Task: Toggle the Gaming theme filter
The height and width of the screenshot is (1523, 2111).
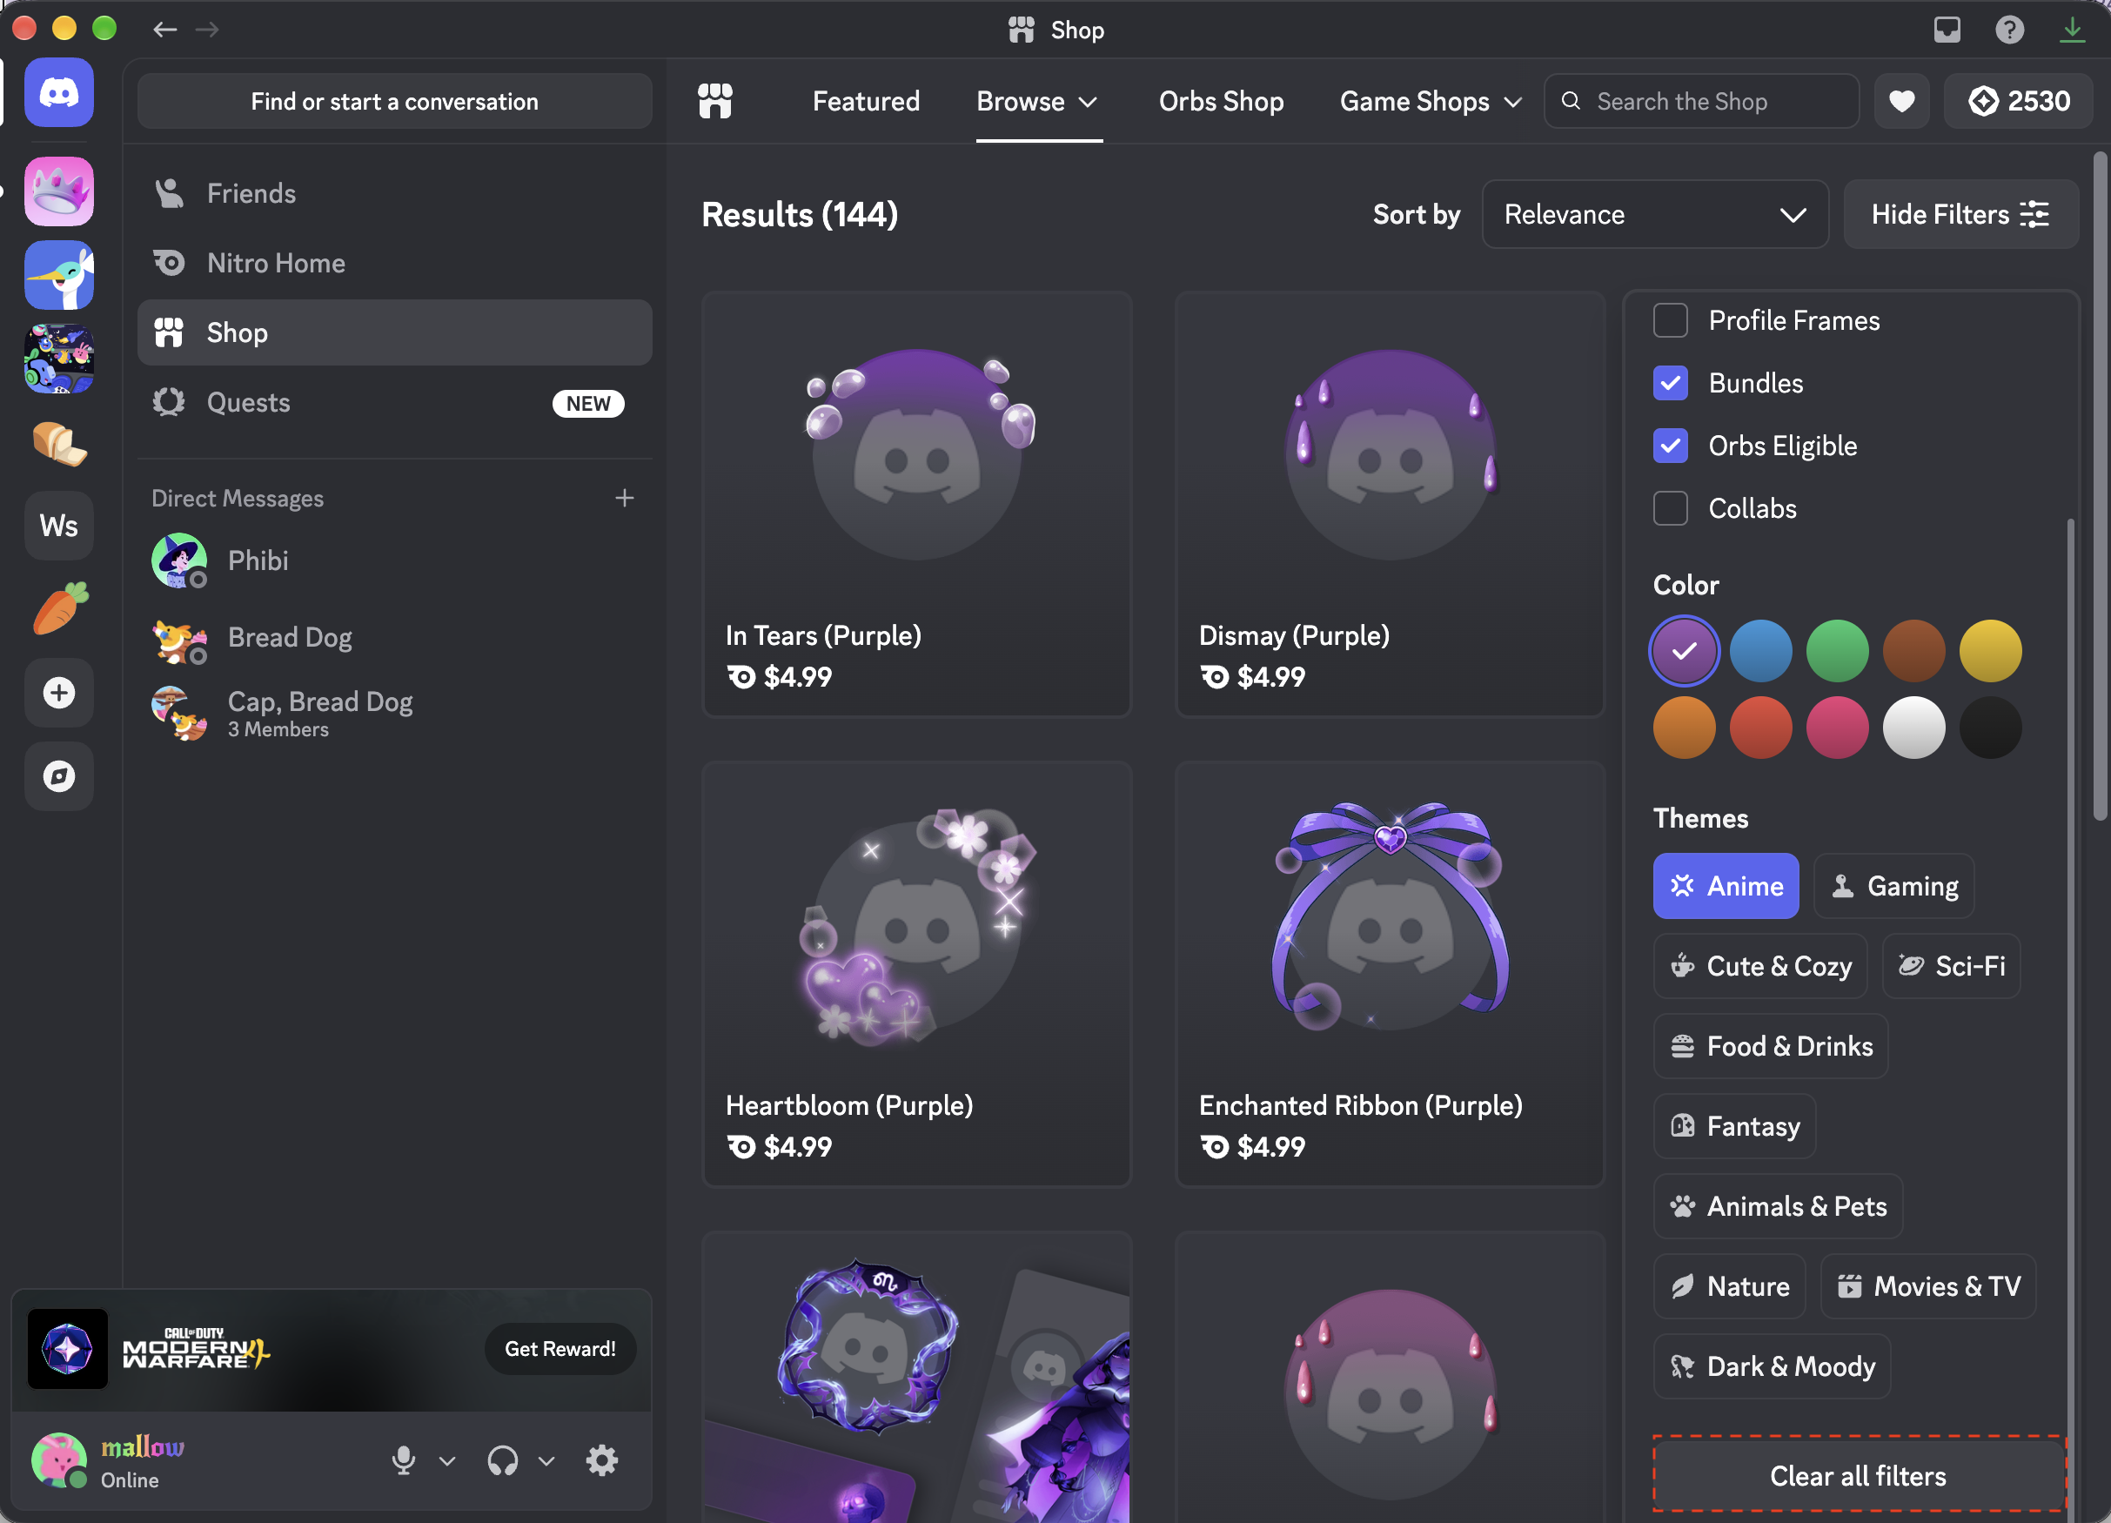Action: point(1894,886)
